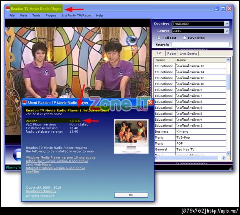Select the Music channel POP
Viewport: 240px width, 215px height.
190,143
